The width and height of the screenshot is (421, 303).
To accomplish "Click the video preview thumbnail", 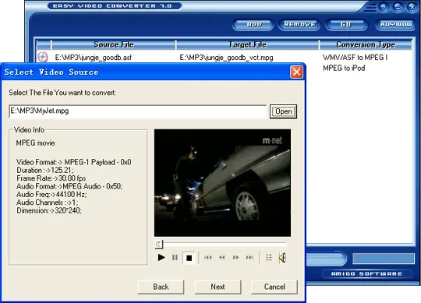I will coord(222,183).
